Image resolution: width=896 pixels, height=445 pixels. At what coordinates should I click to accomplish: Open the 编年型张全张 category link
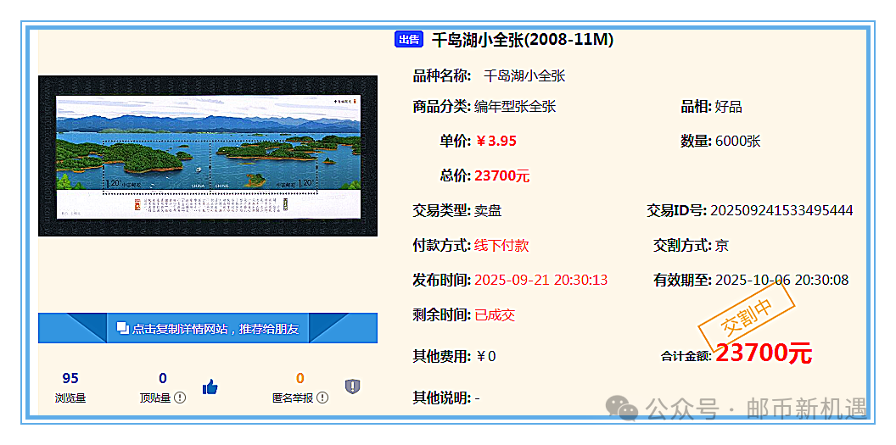point(515,106)
